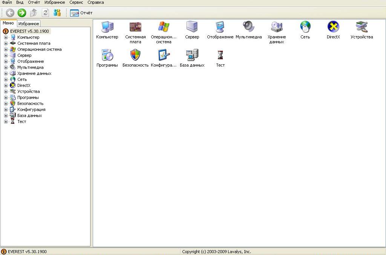Viewport: 386px width, 255px height.
Task: Expand the Системная плата tree node
Action: coord(6,43)
